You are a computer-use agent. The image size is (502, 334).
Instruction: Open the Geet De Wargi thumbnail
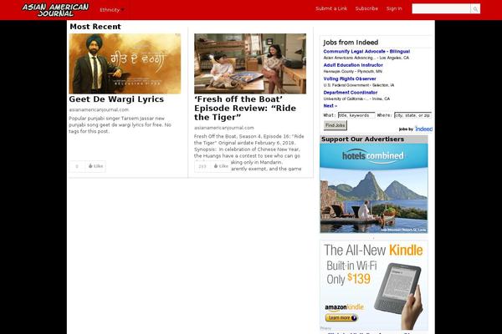pos(125,63)
